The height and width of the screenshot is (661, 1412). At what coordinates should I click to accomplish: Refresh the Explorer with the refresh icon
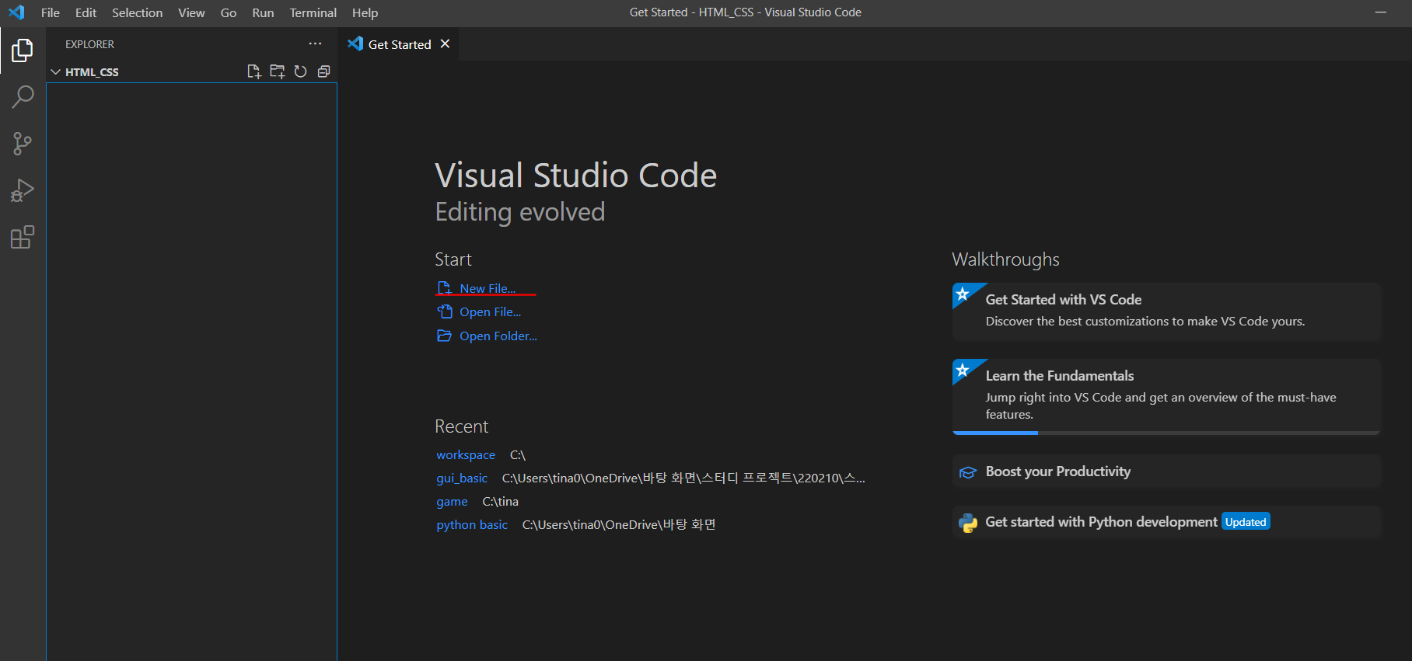click(300, 71)
